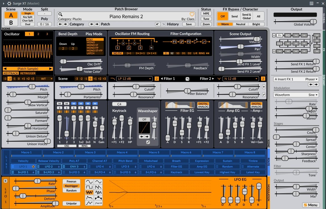Open the ENV 3 modulator arrow menu
Image resolution: width=326 pixels, height=209 pixels.
[85, 166]
